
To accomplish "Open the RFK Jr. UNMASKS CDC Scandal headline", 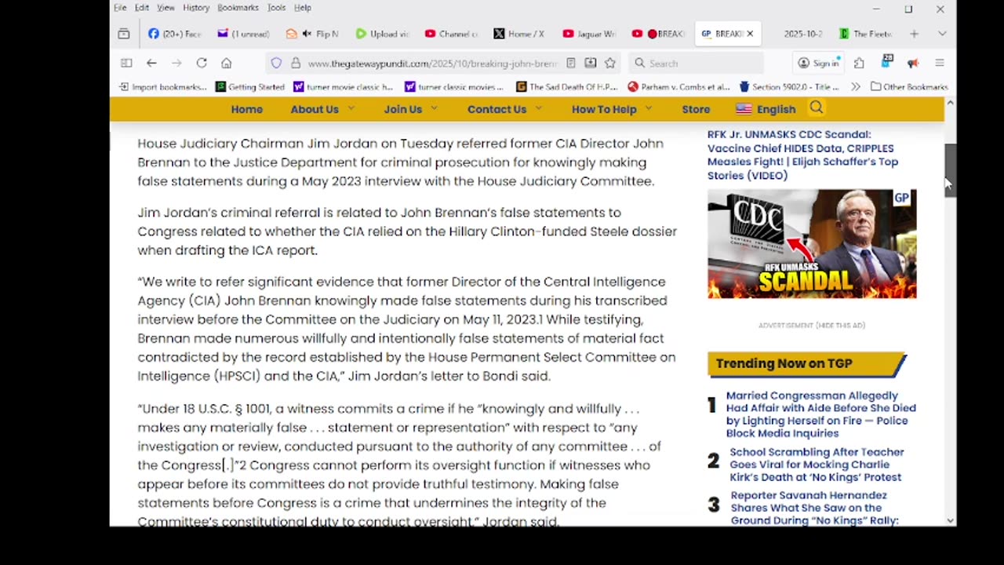I will click(802, 155).
